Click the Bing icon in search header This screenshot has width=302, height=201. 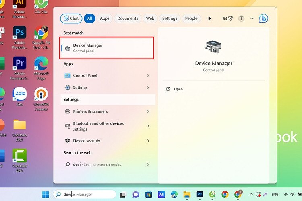pos(263,18)
